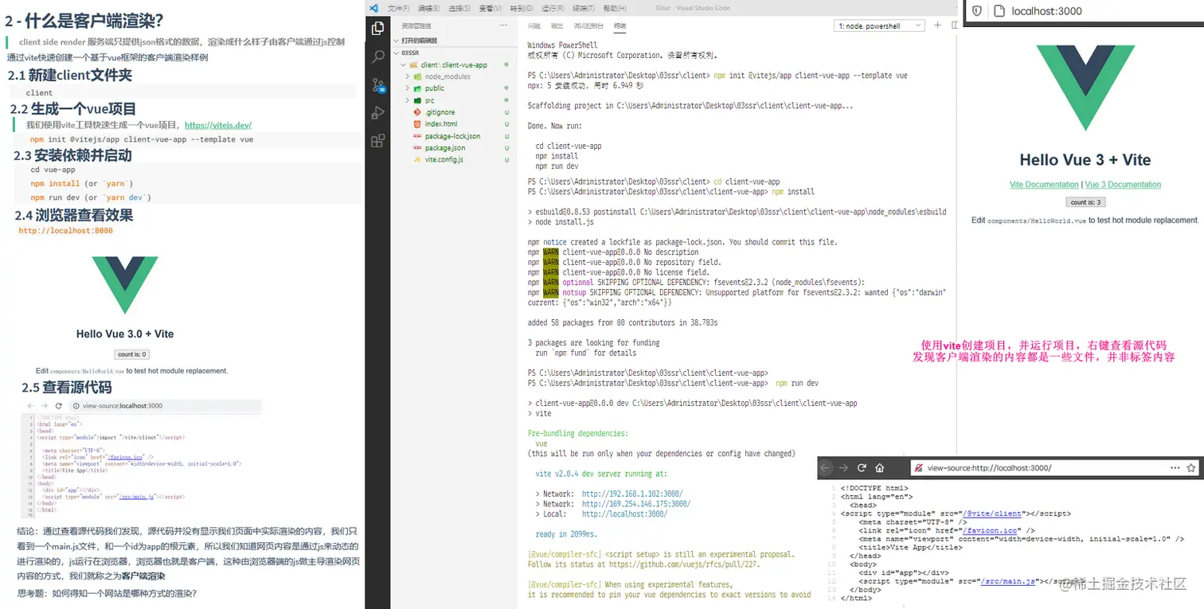
Task: Click the crossed lock icon in the view-source address bar
Action: point(918,468)
